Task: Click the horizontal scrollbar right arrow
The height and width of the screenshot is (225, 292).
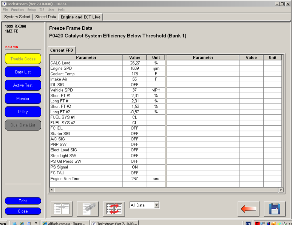Action: (x=280, y=190)
